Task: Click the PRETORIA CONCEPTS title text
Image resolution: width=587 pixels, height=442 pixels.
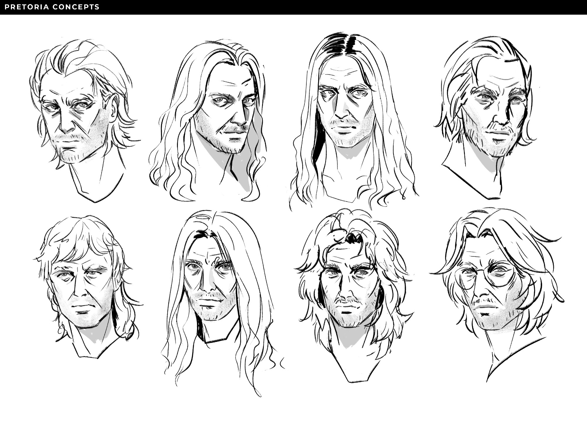Action: coord(52,7)
